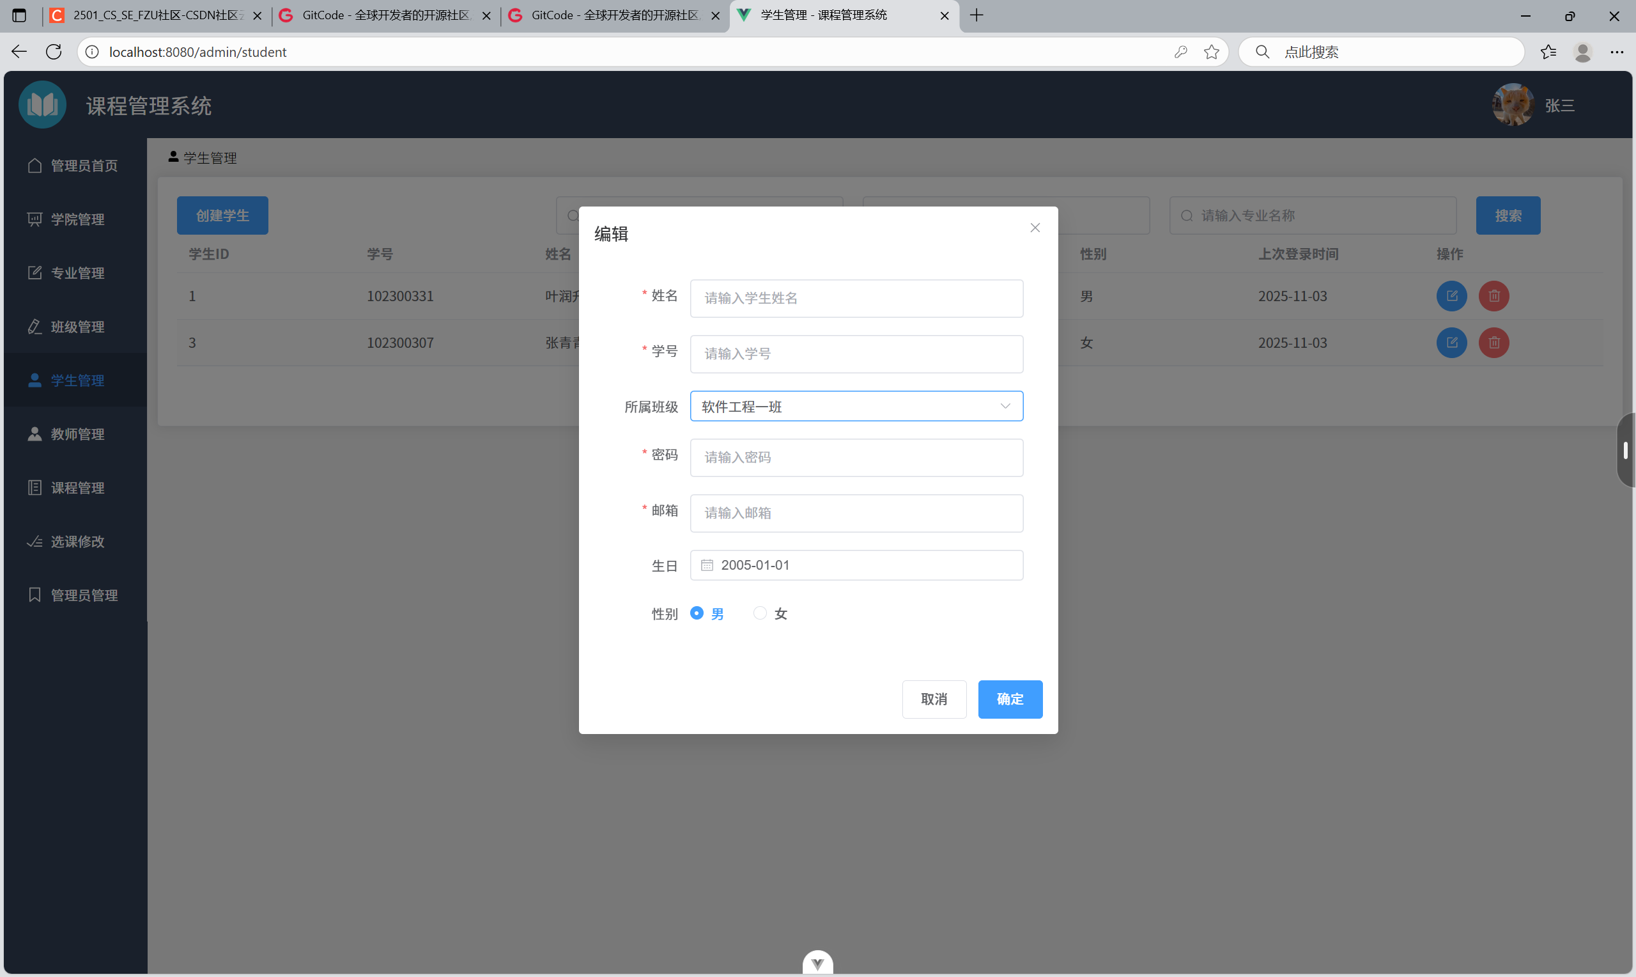This screenshot has height=977, width=1636.
Task: Click the 请输入学生姓名 input field
Action: (x=855, y=298)
